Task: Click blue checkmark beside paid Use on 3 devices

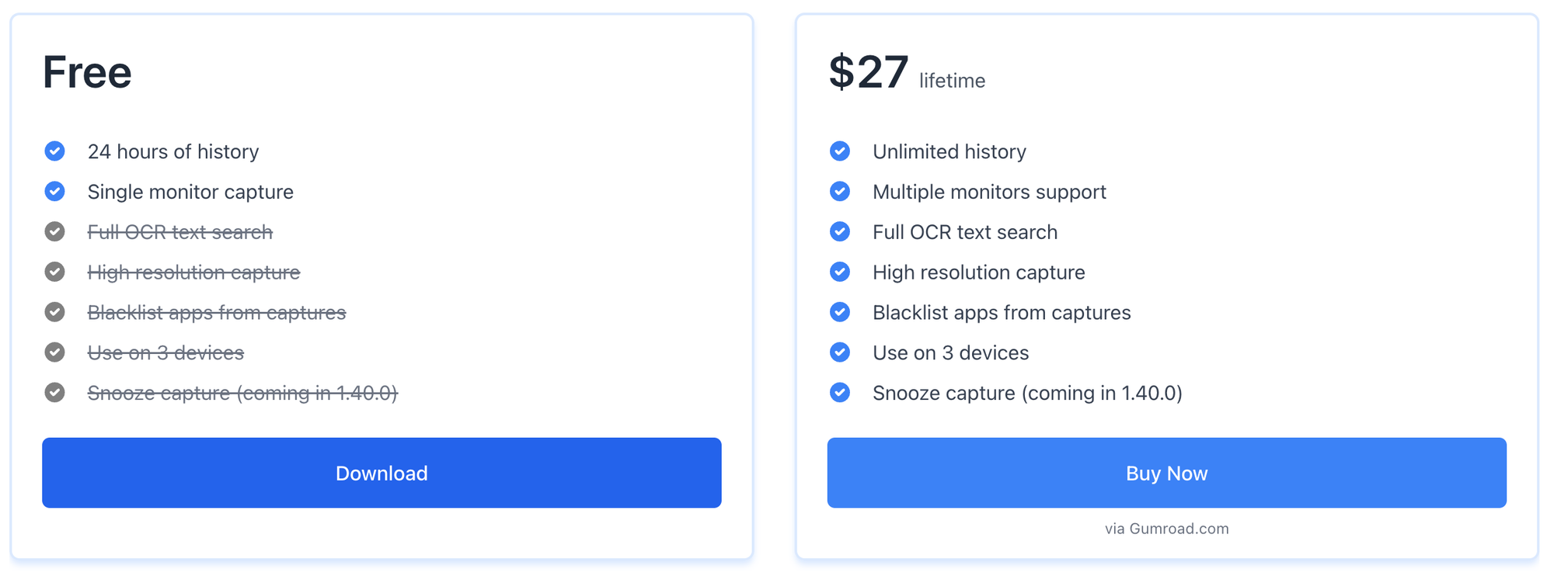Action: pos(840,352)
